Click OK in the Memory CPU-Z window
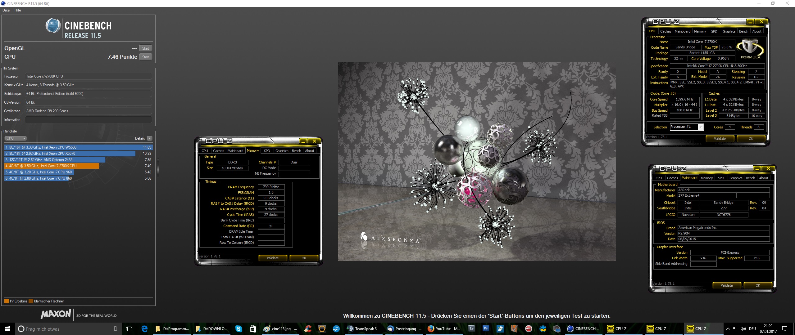The image size is (795, 335). click(304, 258)
